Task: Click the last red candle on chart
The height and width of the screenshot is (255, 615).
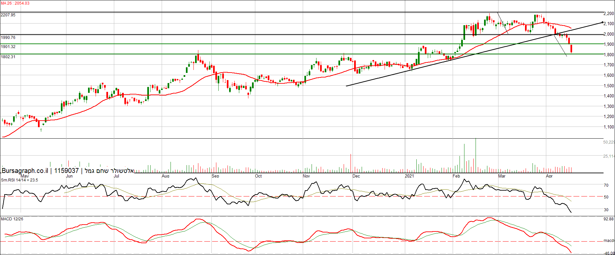Action: pyautogui.click(x=571, y=49)
